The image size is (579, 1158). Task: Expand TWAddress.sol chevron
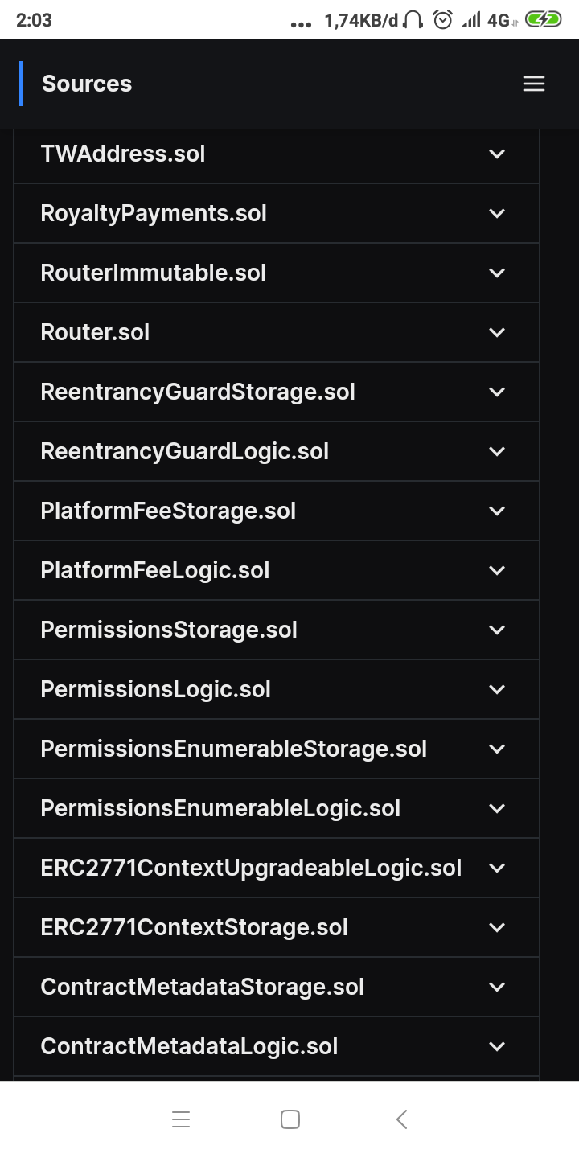click(x=497, y=154)
